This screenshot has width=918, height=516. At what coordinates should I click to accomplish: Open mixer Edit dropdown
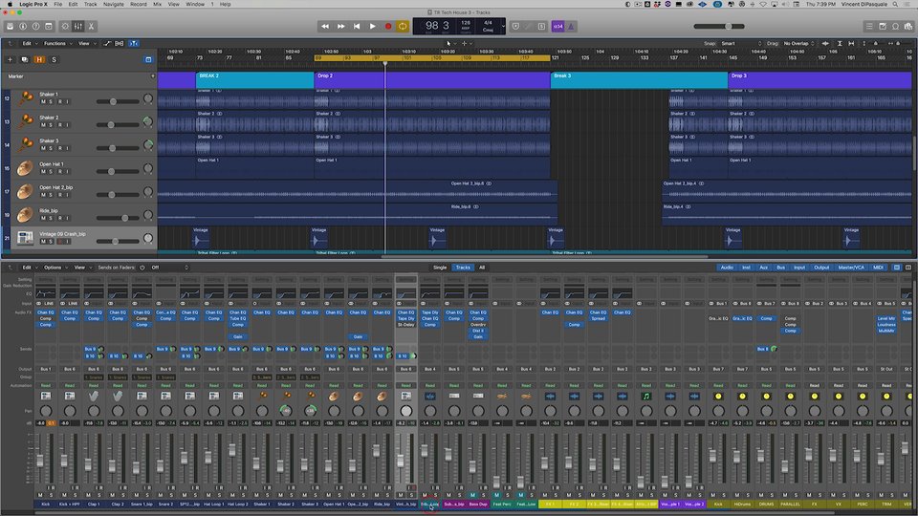click(x=30, y=268)
